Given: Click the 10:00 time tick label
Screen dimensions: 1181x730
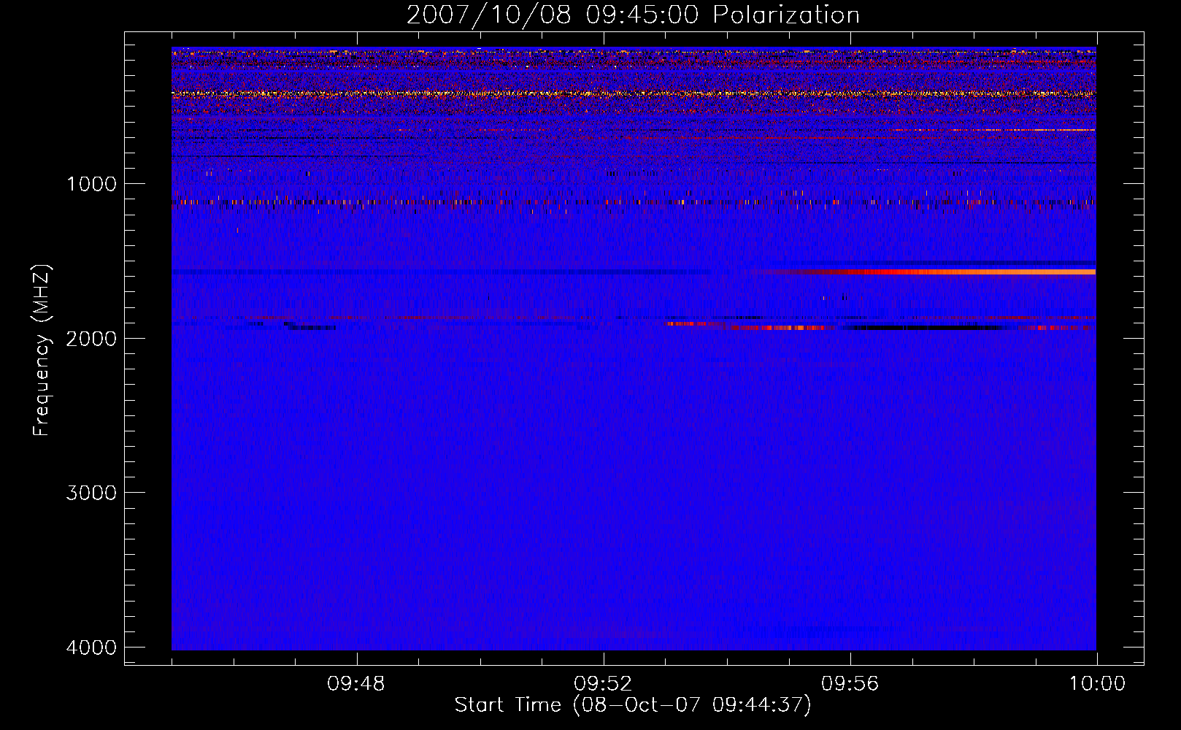Looking at the screenshot, I should click(1097, 684).
